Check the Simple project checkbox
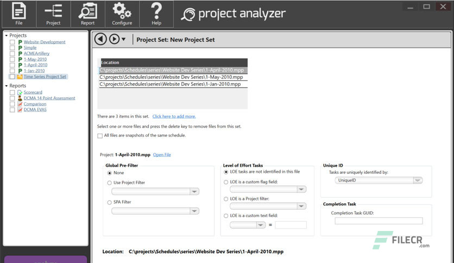The image size is (454, 263). [12, 48]
